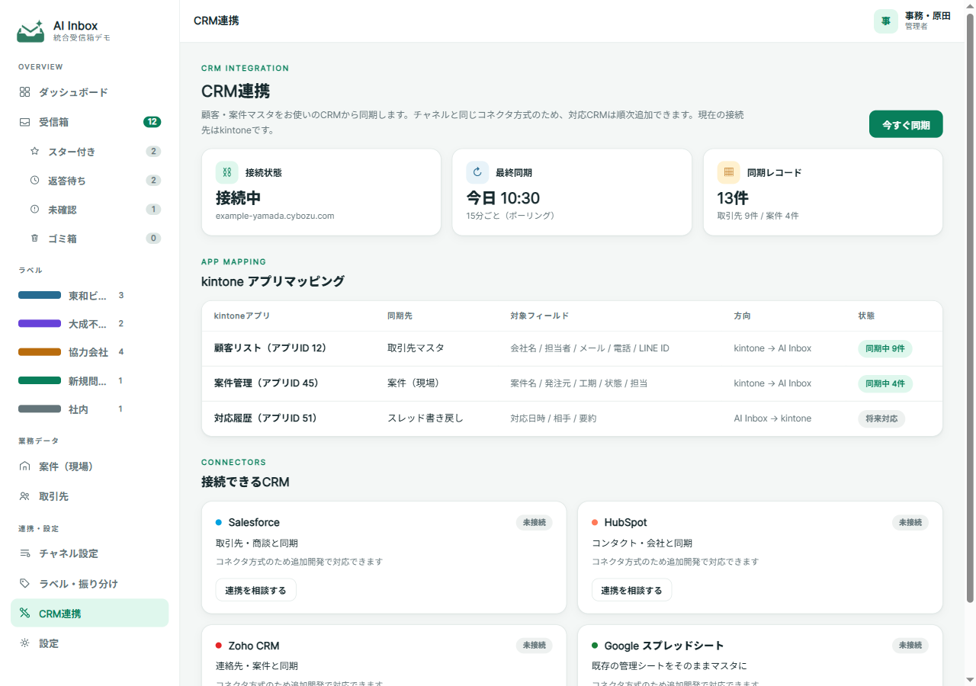Click the vertical page scrollbar
Screen dimensions: 976x686
pyautogui.click(x=970, y=306)
